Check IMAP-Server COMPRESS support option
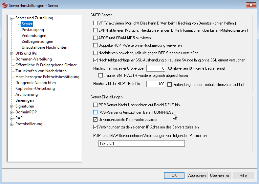 (96, 112)
